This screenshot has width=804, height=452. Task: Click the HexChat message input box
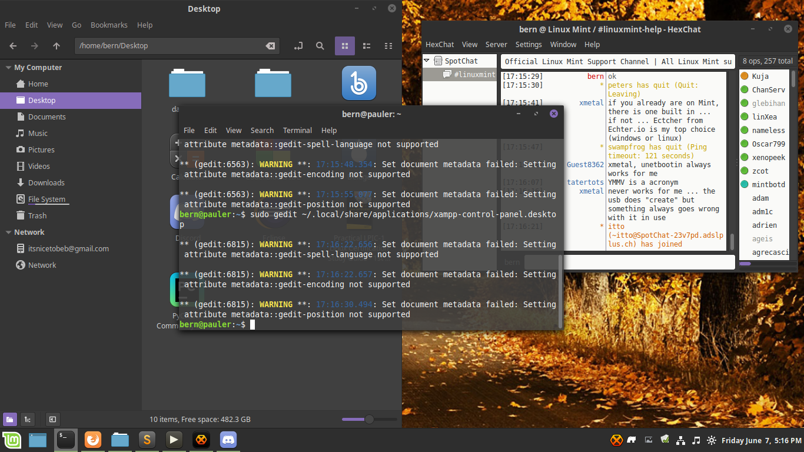pos(629,262)
